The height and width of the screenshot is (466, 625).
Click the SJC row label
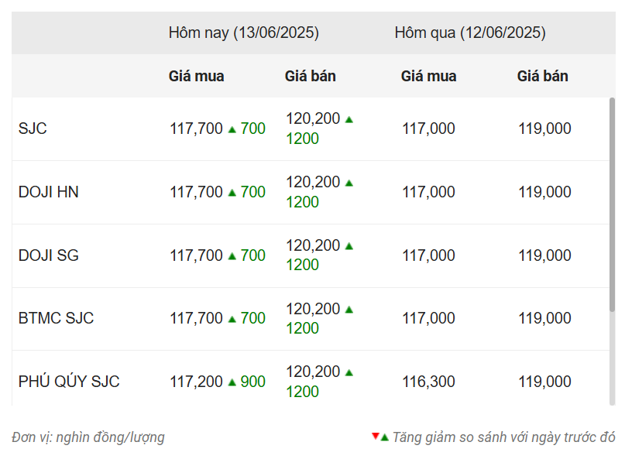pos(33,129)
